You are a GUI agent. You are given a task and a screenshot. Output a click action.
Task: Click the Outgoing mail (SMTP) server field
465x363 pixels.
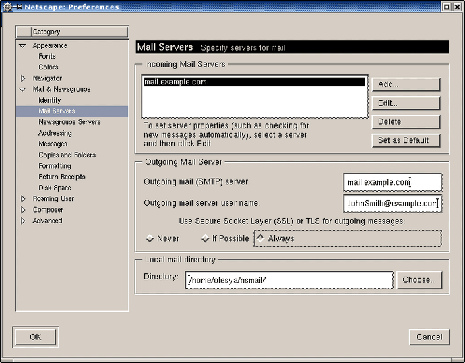[x=392, y=182]
